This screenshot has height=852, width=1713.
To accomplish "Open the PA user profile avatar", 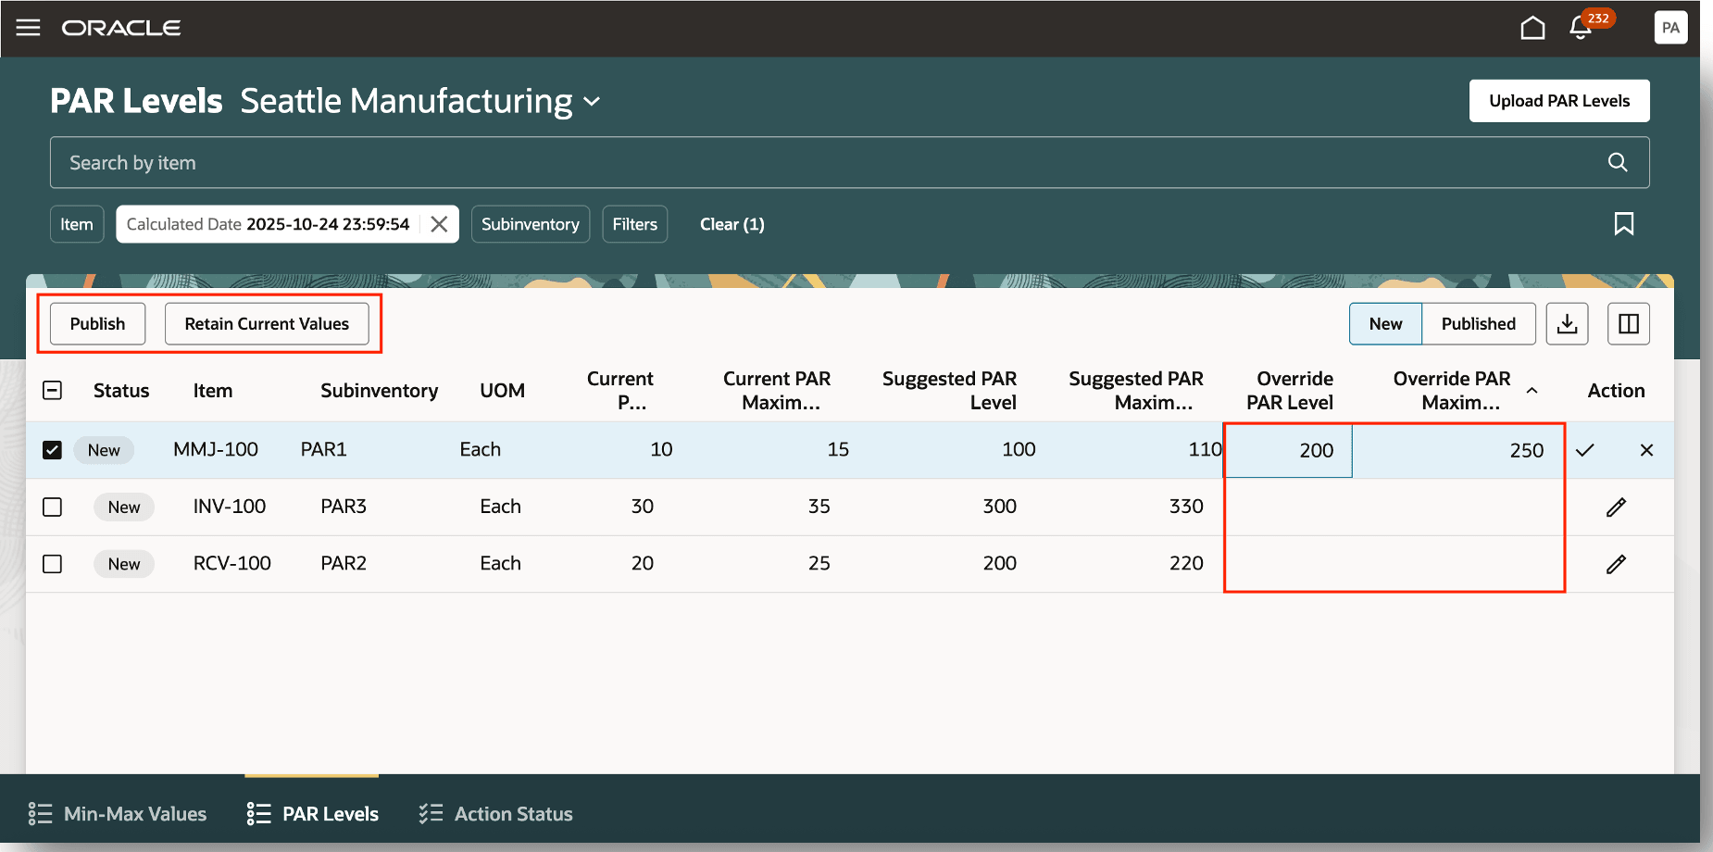I will click(x=1670, y=28).
